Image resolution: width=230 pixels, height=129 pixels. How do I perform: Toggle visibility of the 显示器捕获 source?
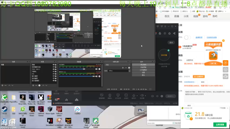tap(54, 81)
